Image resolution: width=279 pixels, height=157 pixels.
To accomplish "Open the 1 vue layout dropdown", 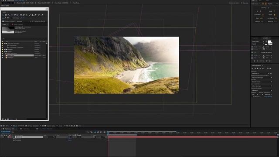I will [62, 126].
